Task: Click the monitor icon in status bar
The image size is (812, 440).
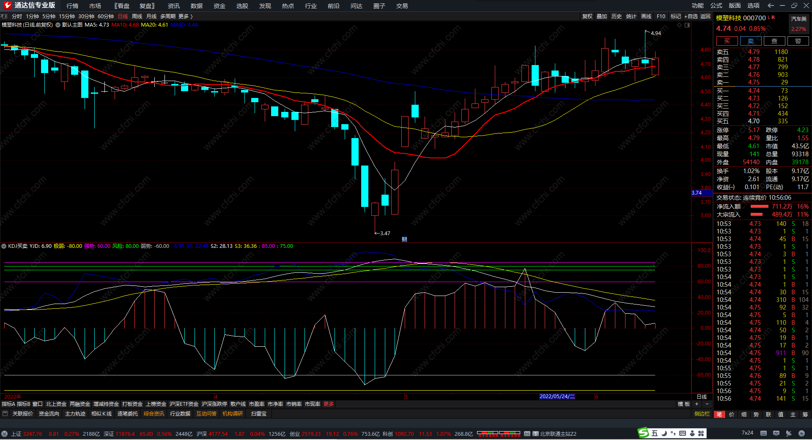Action: click(x=776, y=433)
